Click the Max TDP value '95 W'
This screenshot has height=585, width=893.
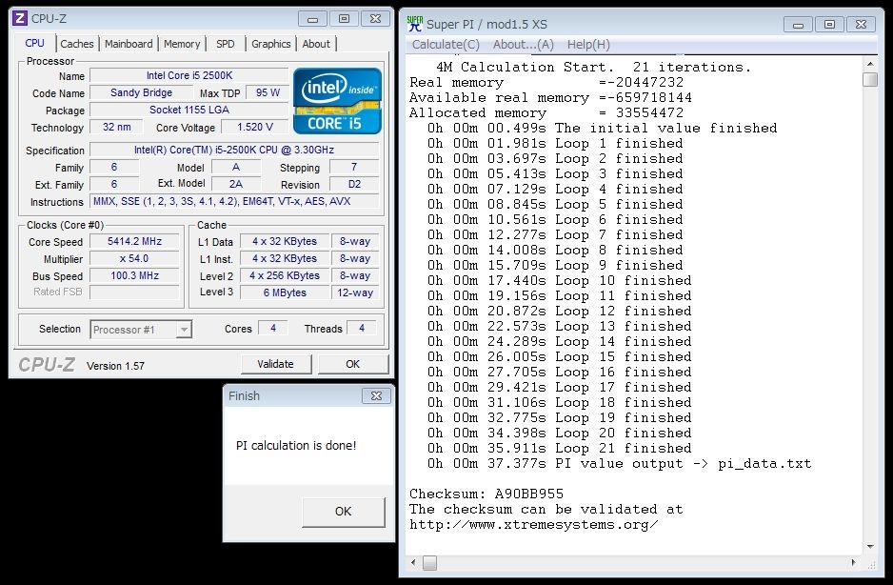(x=268, y=92)
